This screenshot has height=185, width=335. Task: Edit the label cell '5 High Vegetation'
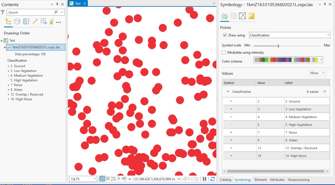pos(307,125)
